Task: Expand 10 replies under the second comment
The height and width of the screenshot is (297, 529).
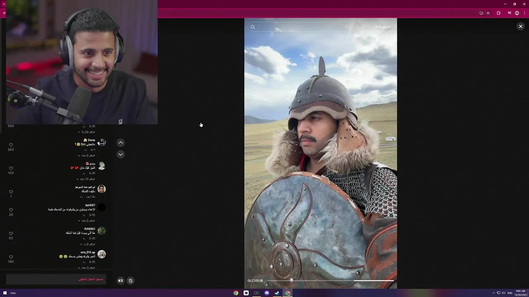Action: 86,179
